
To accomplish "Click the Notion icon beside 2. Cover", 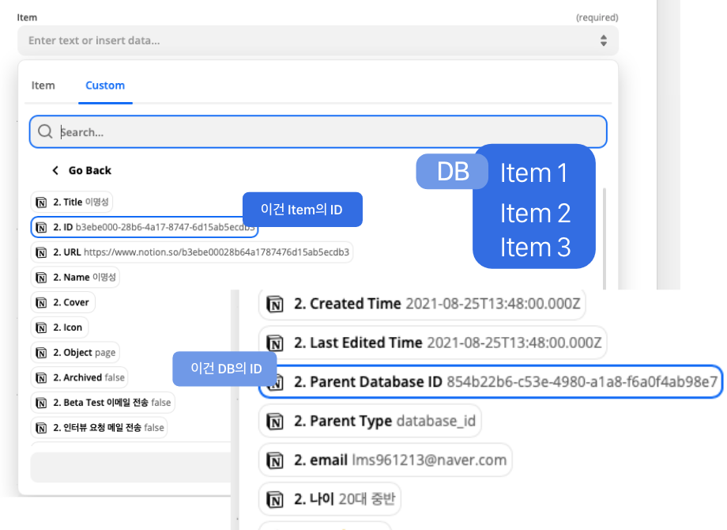I will pyautogui.click(x=41, y=303).
